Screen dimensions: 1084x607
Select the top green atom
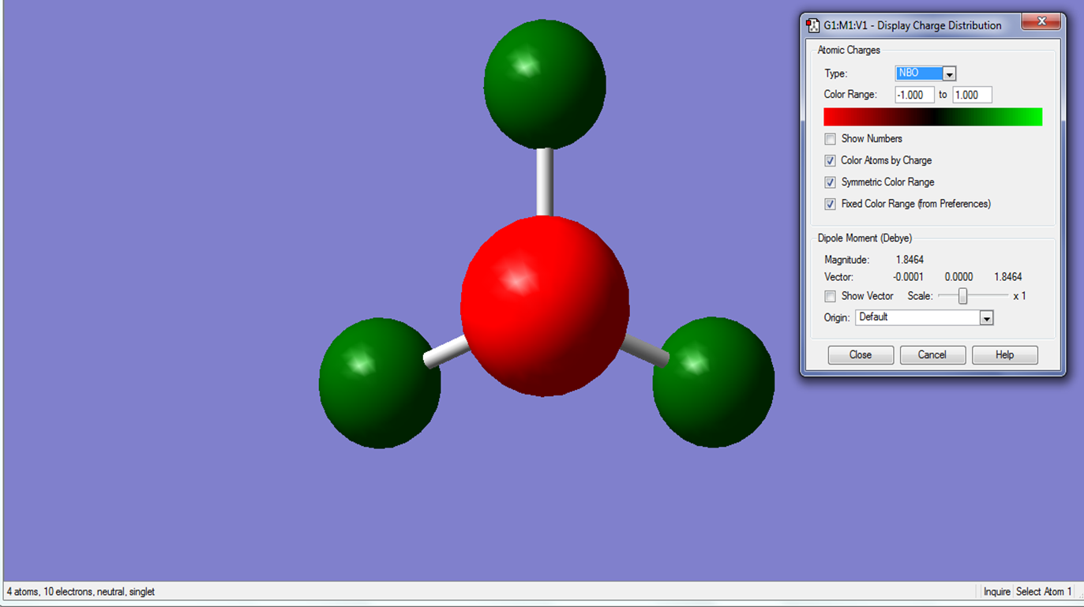pyautogui.click(x=545, y=84)
